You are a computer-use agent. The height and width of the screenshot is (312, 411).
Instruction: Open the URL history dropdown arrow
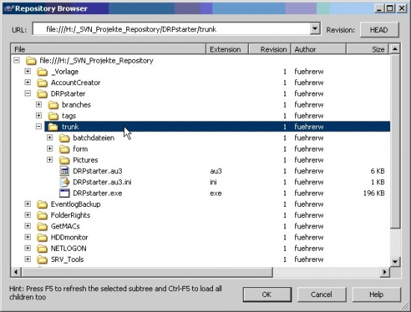tap(315, 29)
